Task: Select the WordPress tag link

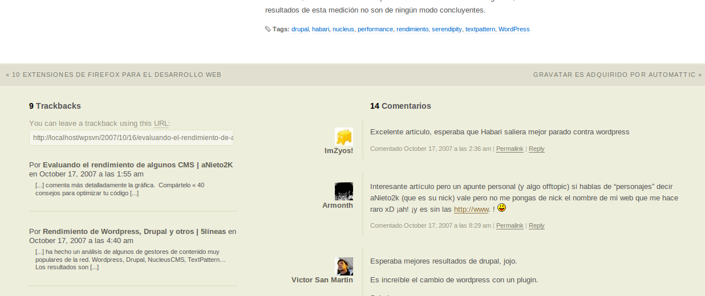Action: pyautogui.click(x=514, y=29)
